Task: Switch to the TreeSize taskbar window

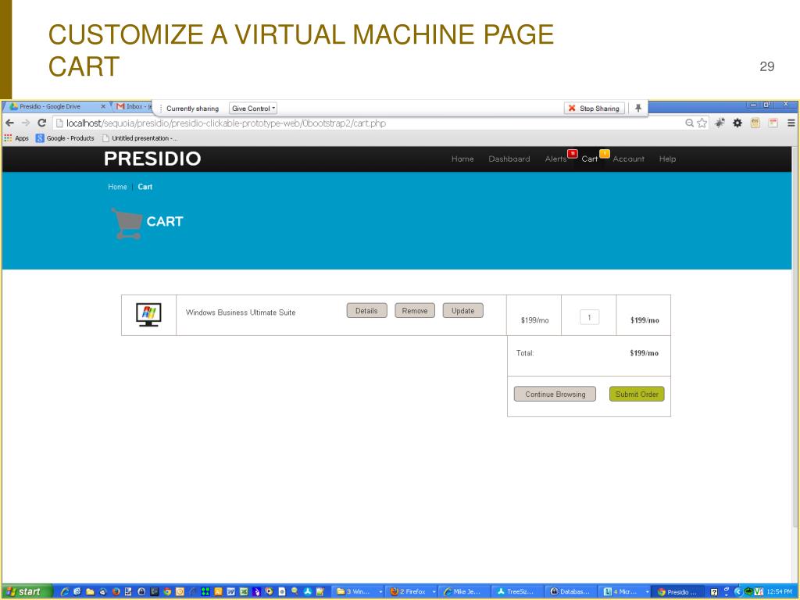Action: tap(519, 592)
